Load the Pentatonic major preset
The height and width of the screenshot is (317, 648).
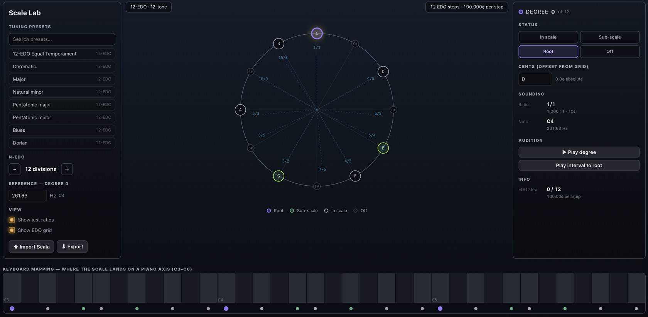[62, 105]
